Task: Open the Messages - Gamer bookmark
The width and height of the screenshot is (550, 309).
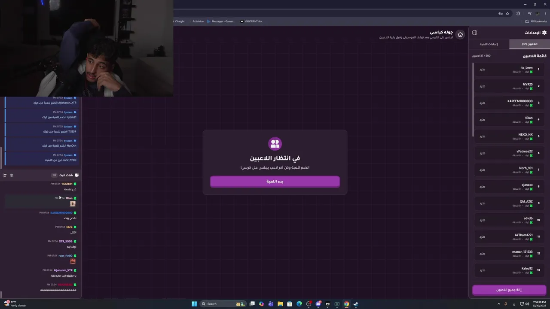Action: tap(221, 21)
